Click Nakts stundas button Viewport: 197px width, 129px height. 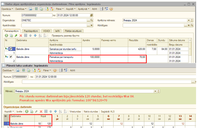click(x=91, y=111)
